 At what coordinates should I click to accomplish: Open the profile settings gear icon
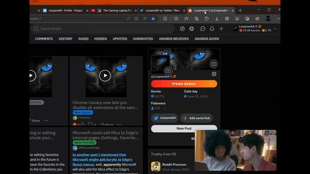(214, 74)
